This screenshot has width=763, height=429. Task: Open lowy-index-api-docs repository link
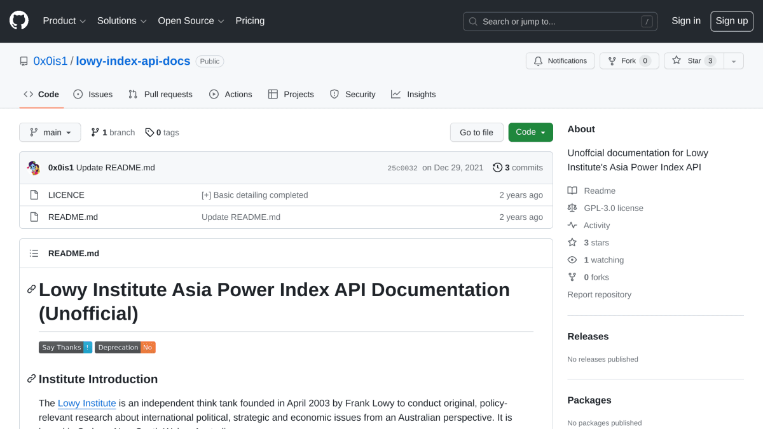[x=134, y=62]
